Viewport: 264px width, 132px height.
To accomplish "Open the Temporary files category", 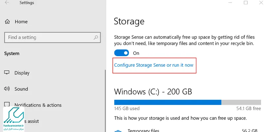I will coord(143,131).
